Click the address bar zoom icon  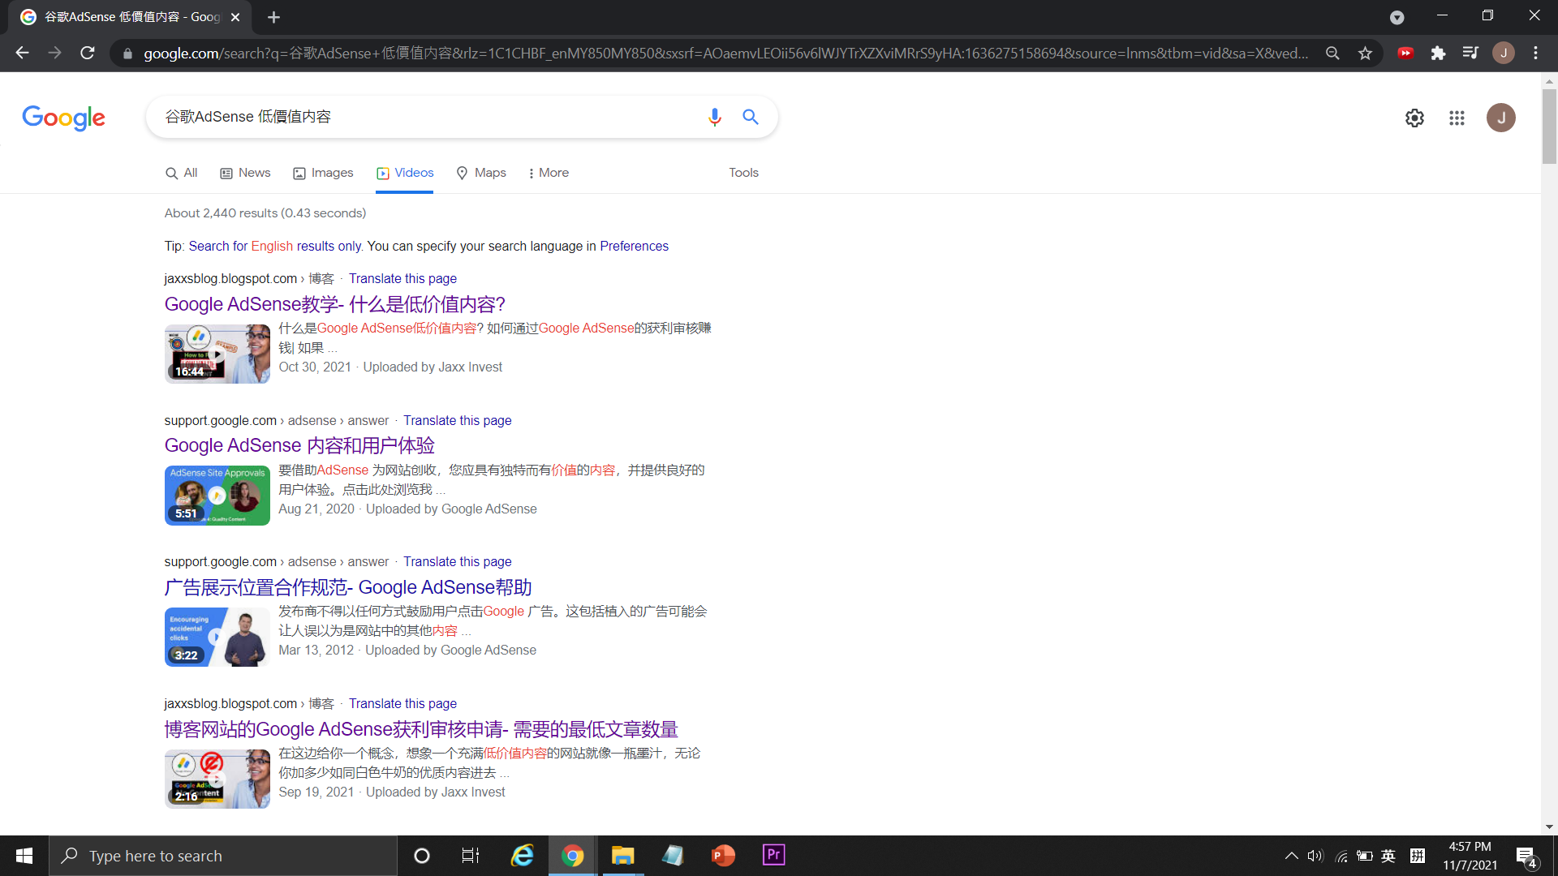tap(1332, 53)
